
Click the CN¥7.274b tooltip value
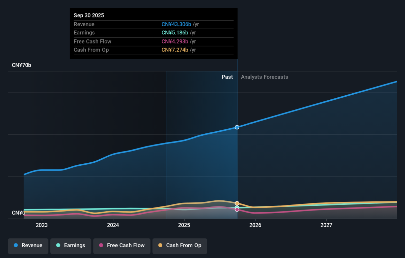[175, 50]
